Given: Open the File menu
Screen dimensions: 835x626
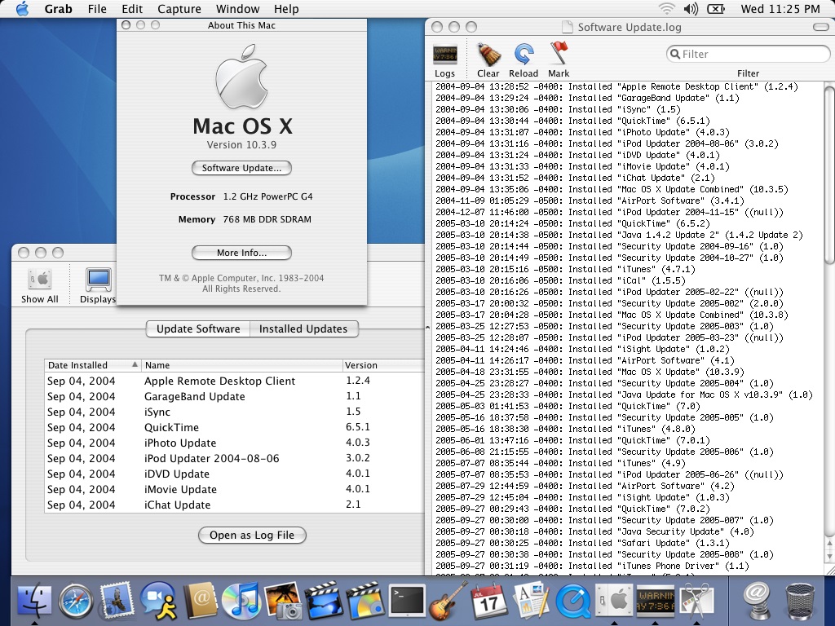Looking at the screenshot, I should [x=97, y=9].
